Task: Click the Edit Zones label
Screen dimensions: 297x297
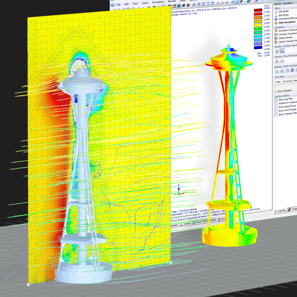Action: pos(284,15)
